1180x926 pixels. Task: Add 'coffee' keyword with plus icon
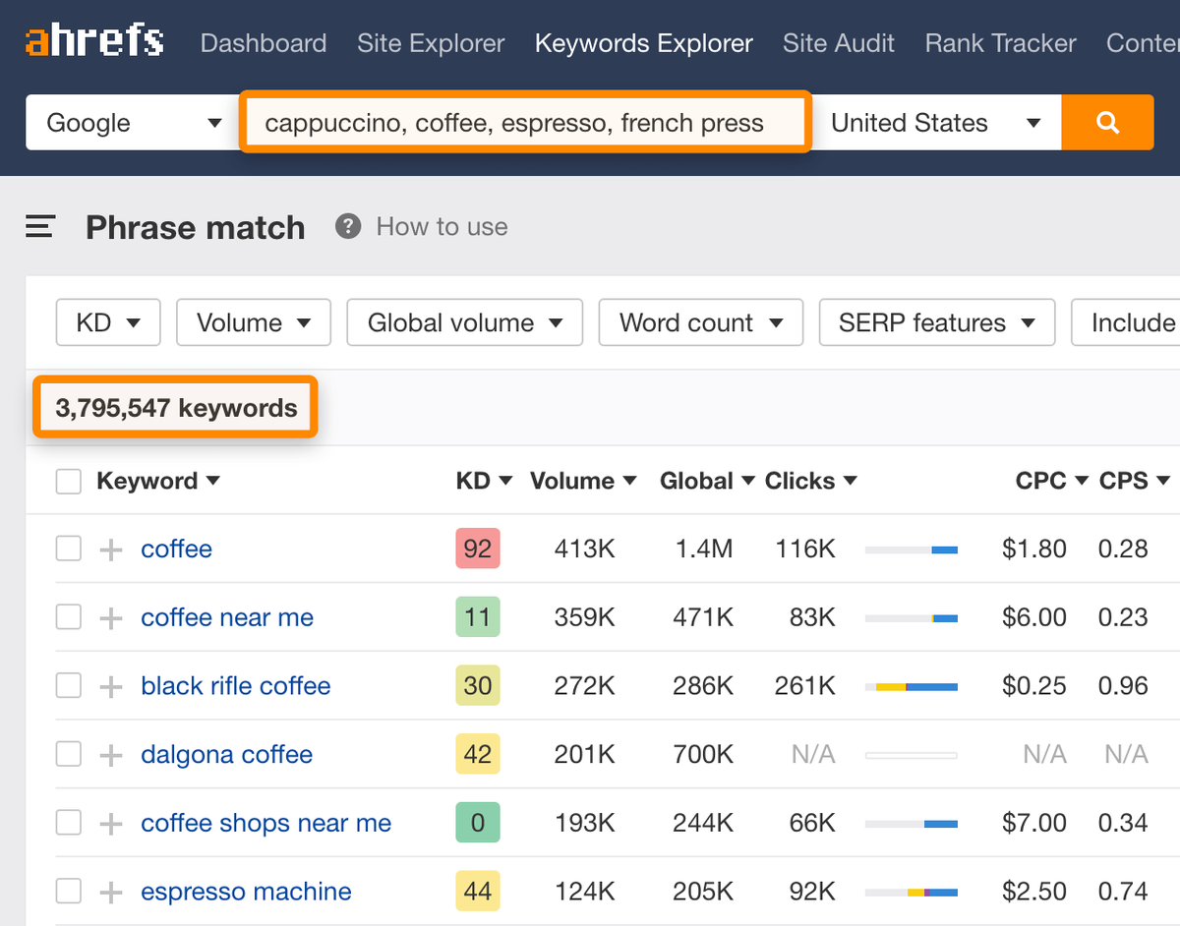pyautogui.click(x=111, y=550)
